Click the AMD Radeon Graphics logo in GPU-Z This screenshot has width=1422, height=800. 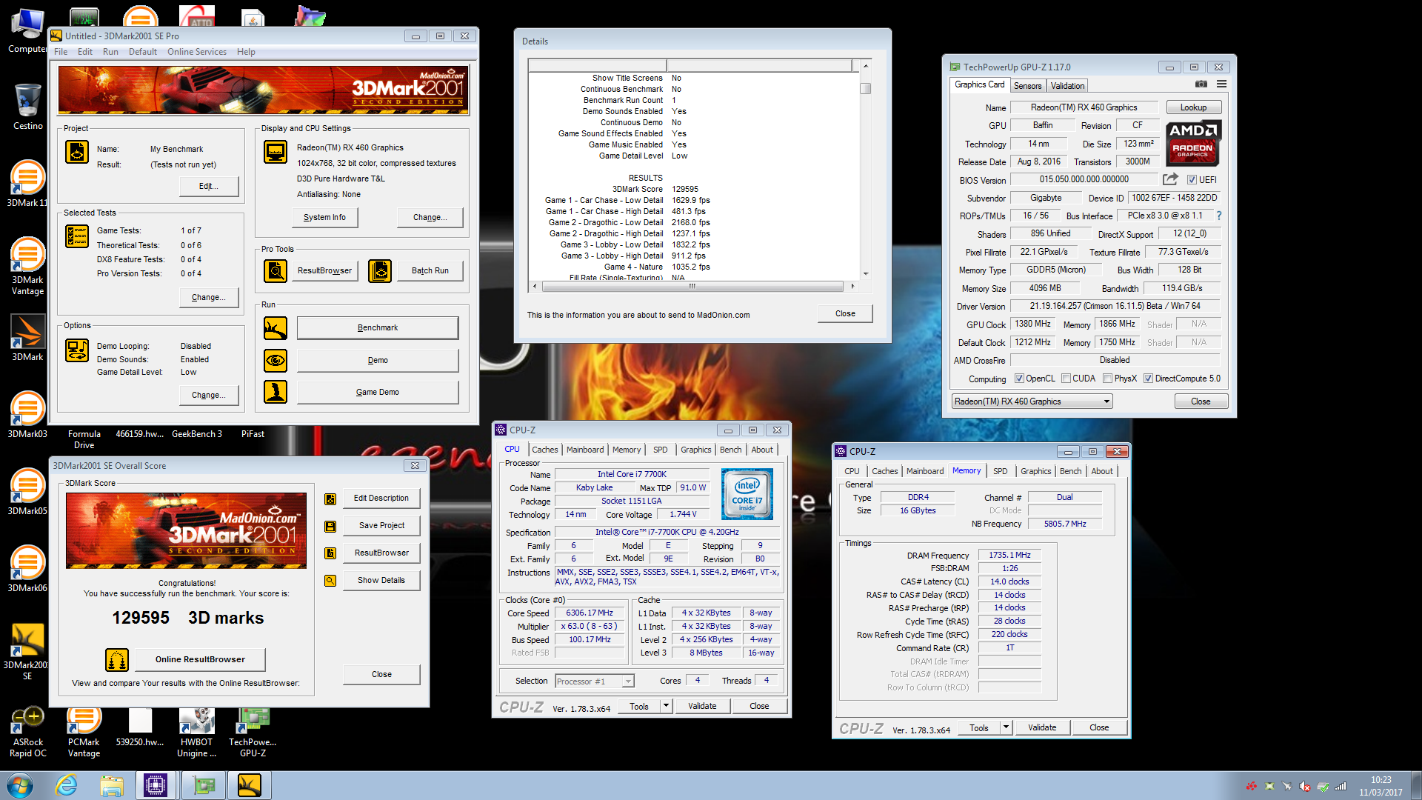pyautogui.click(x=1192, y=143)
